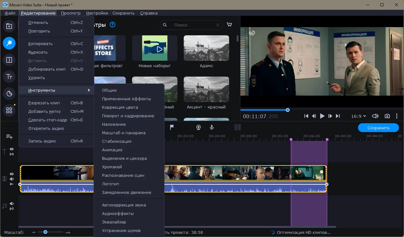Select Устранение шумов in tools submenu
Image resolution: width=404 pixels, height=237 pixels.
click(x=129, y=230)
